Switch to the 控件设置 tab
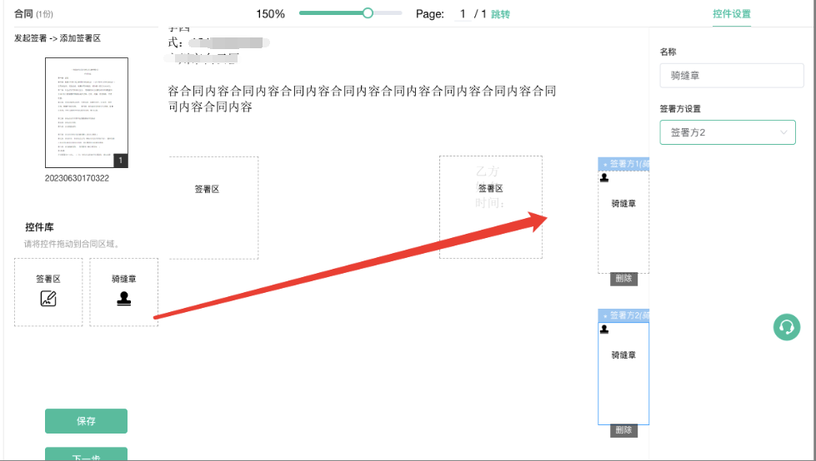The width and height of the screenshot is (816, 461). coord(731,14)
